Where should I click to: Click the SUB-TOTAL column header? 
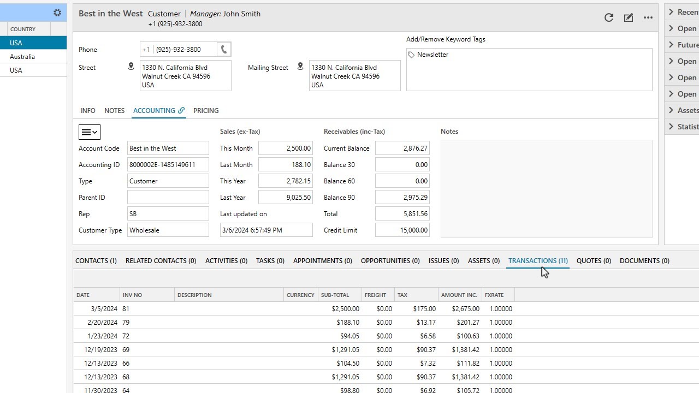pyautogui.click(x=340, y=295)
